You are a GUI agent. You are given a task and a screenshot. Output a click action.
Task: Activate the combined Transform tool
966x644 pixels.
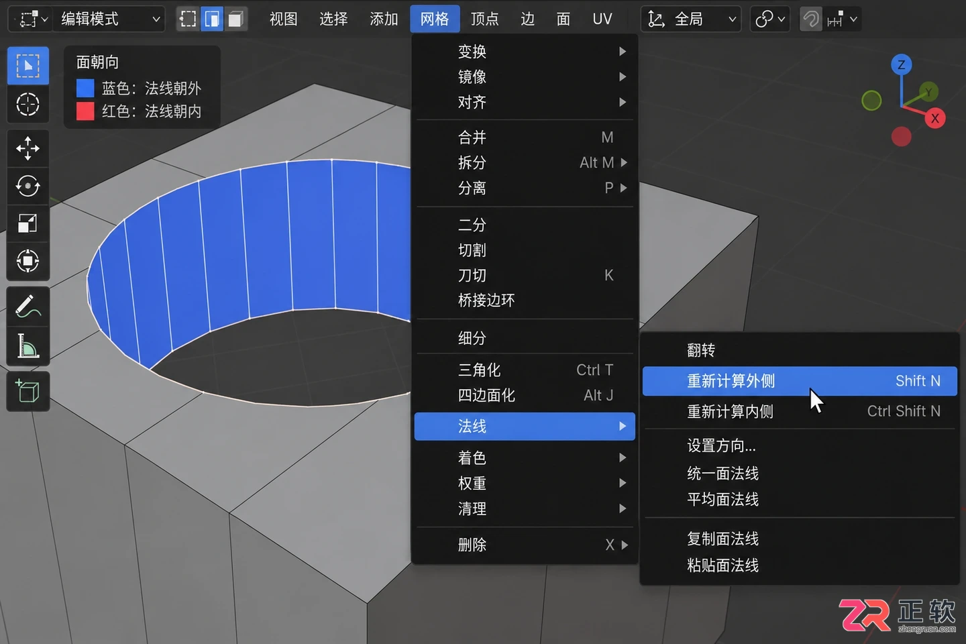[28, 261]
